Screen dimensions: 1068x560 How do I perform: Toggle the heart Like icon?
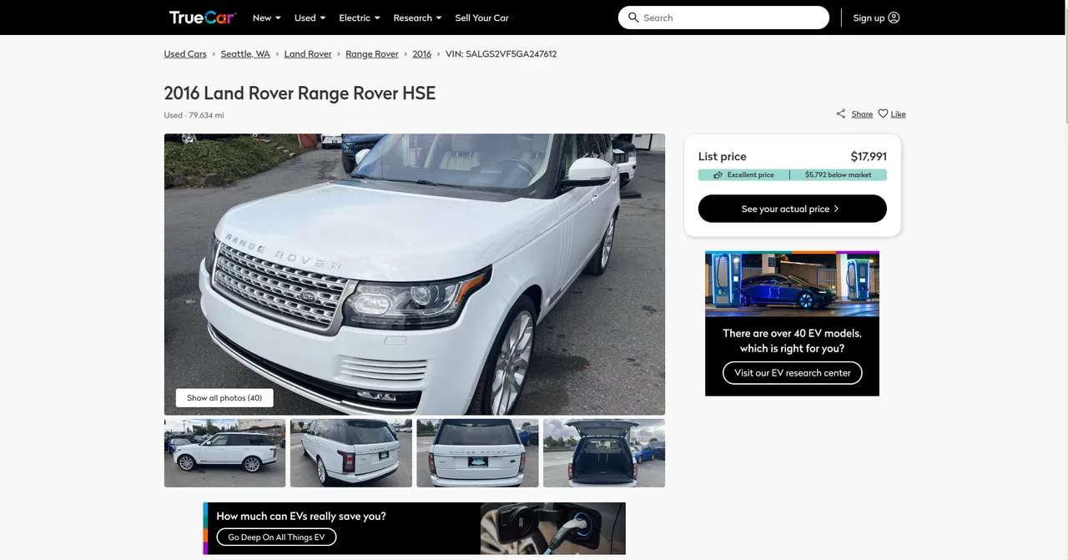[883, 114]
